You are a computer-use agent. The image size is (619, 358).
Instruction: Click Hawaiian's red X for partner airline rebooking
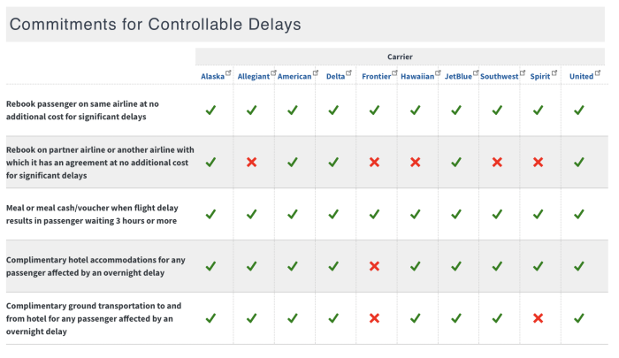416,163
